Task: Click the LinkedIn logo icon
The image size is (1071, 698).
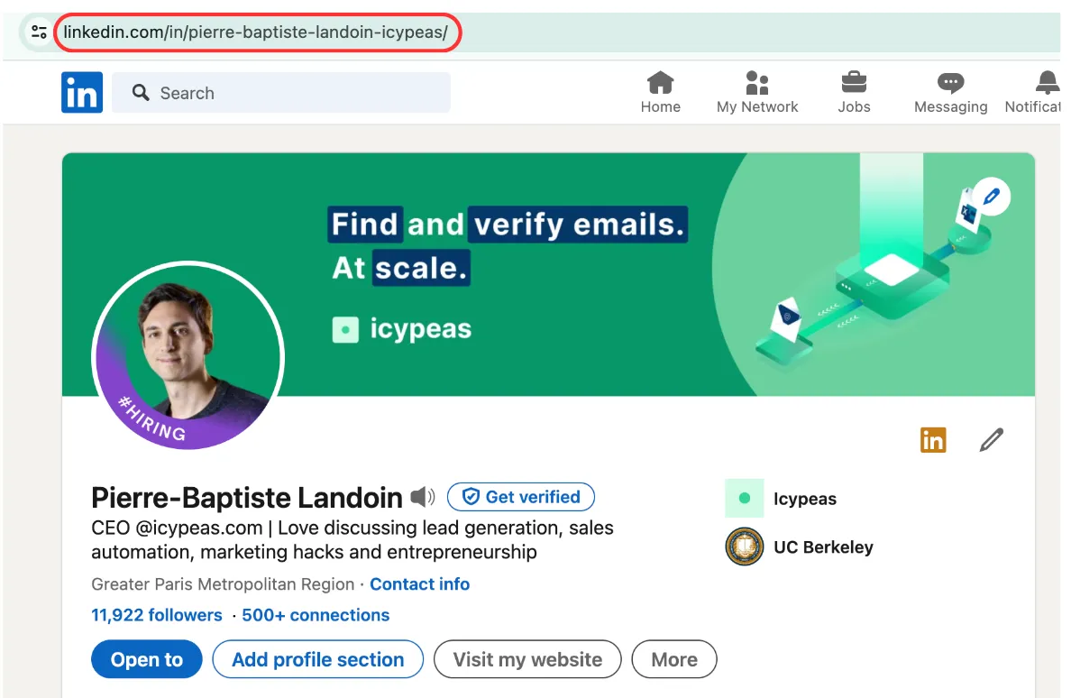Action: [x=82, y=92]
